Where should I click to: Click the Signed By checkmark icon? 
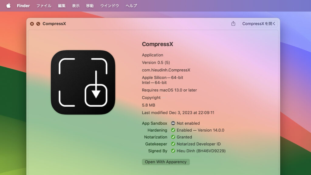[173, 151]
